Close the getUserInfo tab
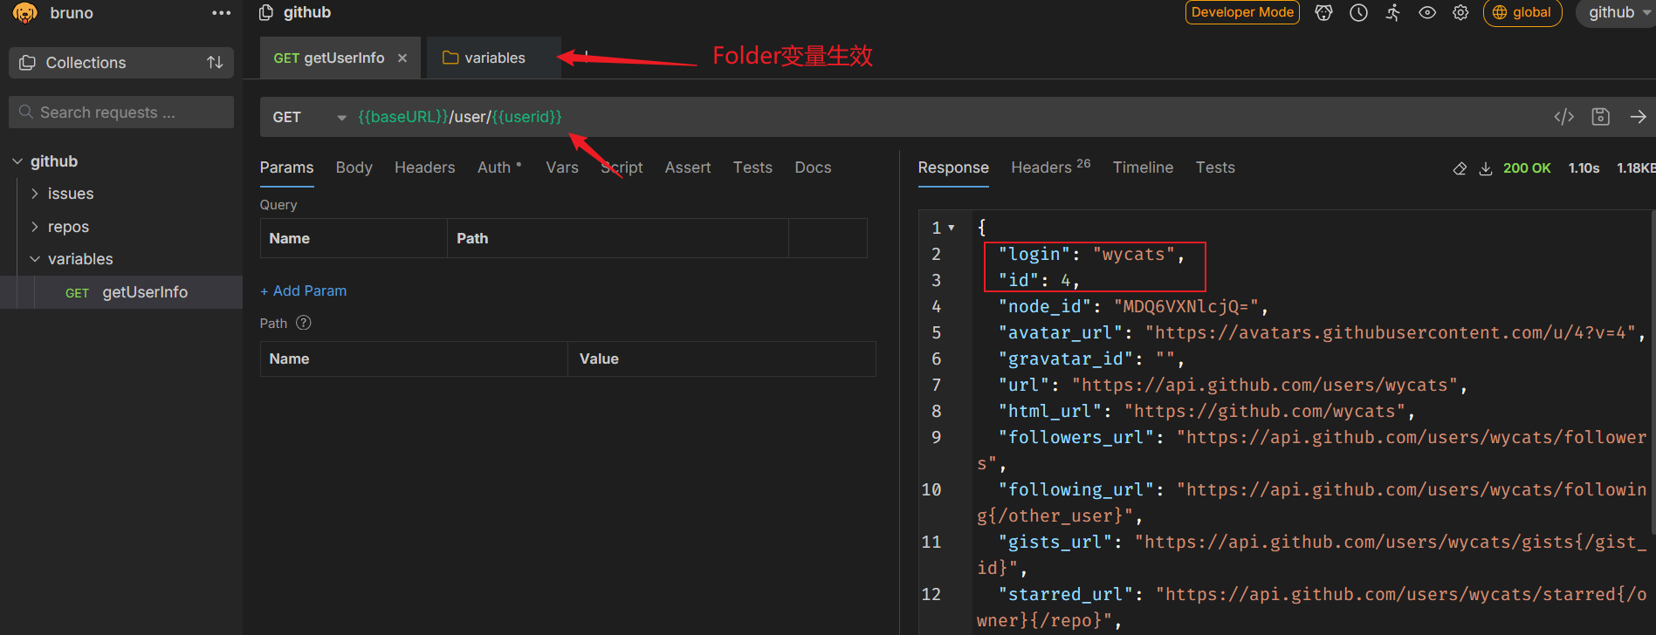The image size is (1656, 635). (x=402, y=58)
